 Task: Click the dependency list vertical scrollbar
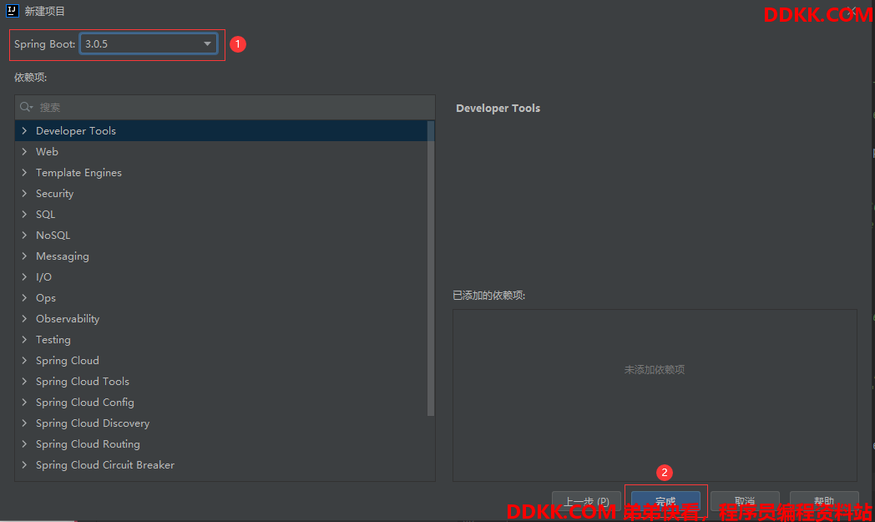[x=431, y=269]
